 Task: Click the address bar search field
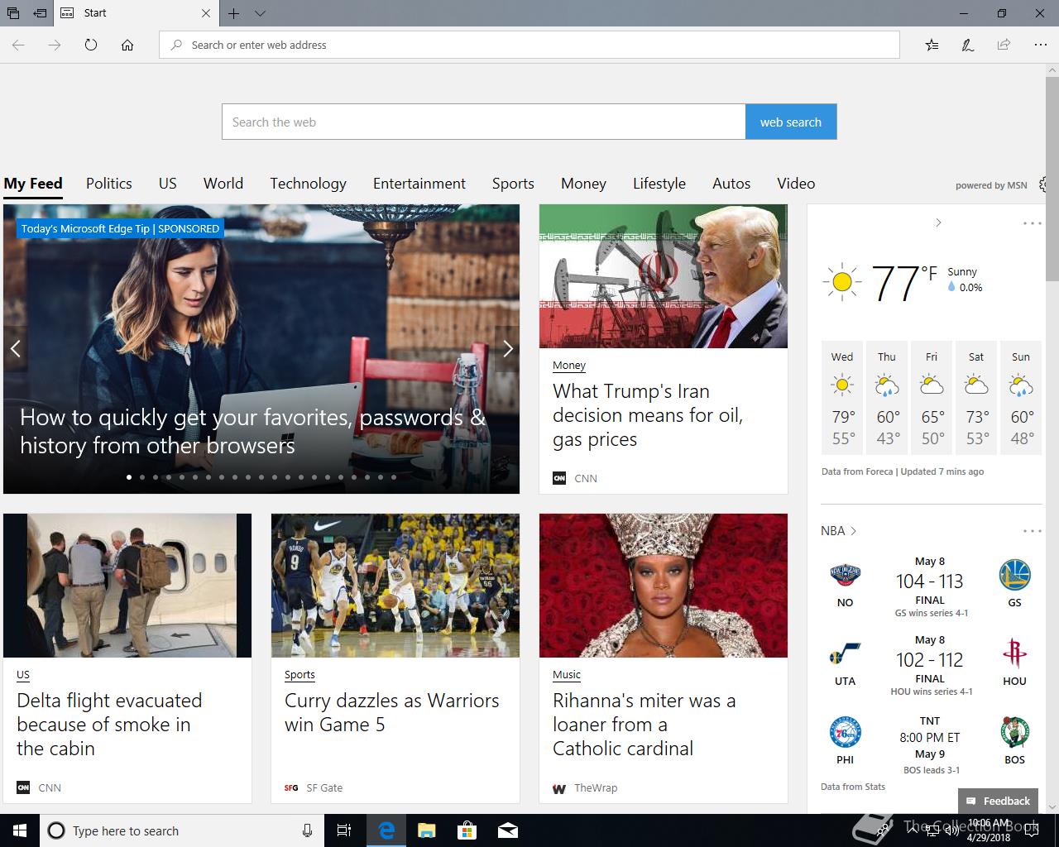pos(529,45)
